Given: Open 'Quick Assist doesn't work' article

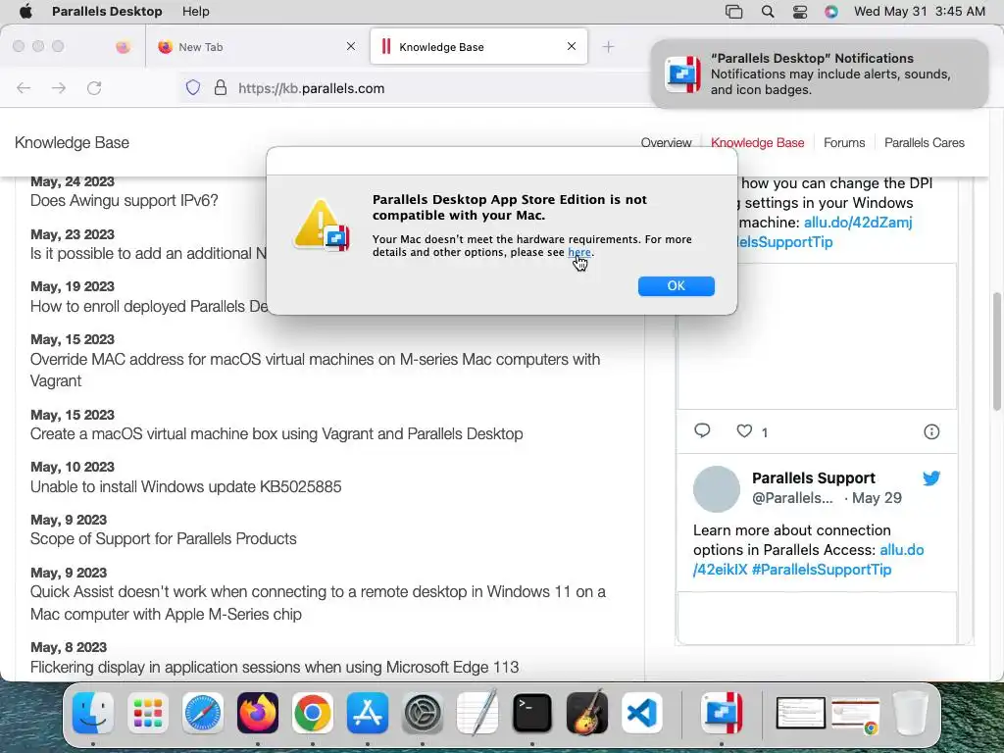Looking at the screenshot, I should pos(318,603).
